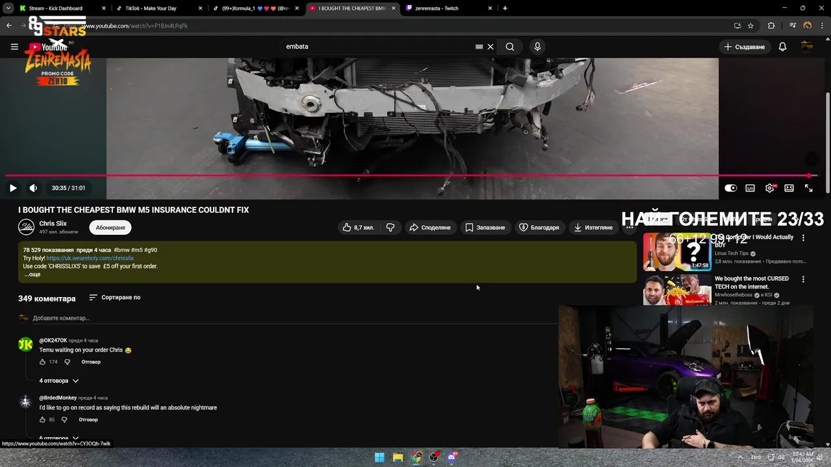Open the on-screen keyboard icon in search box

[479, 47]
